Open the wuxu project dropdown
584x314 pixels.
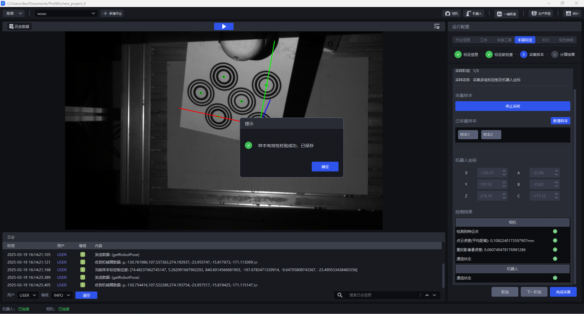point(67,14)
